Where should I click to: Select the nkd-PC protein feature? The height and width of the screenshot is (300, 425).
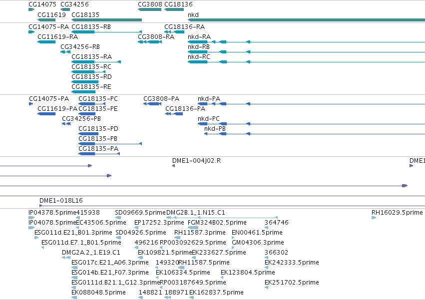click(312, 124)
